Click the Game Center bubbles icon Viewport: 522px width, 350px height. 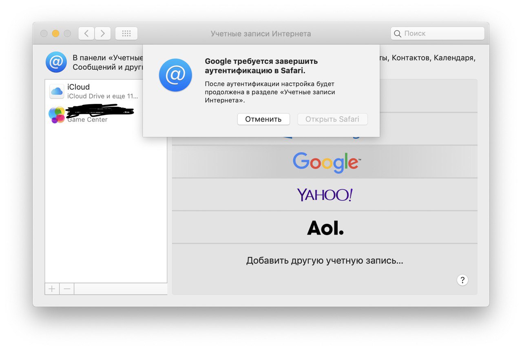pyautogui.click(x=57, y=115)
